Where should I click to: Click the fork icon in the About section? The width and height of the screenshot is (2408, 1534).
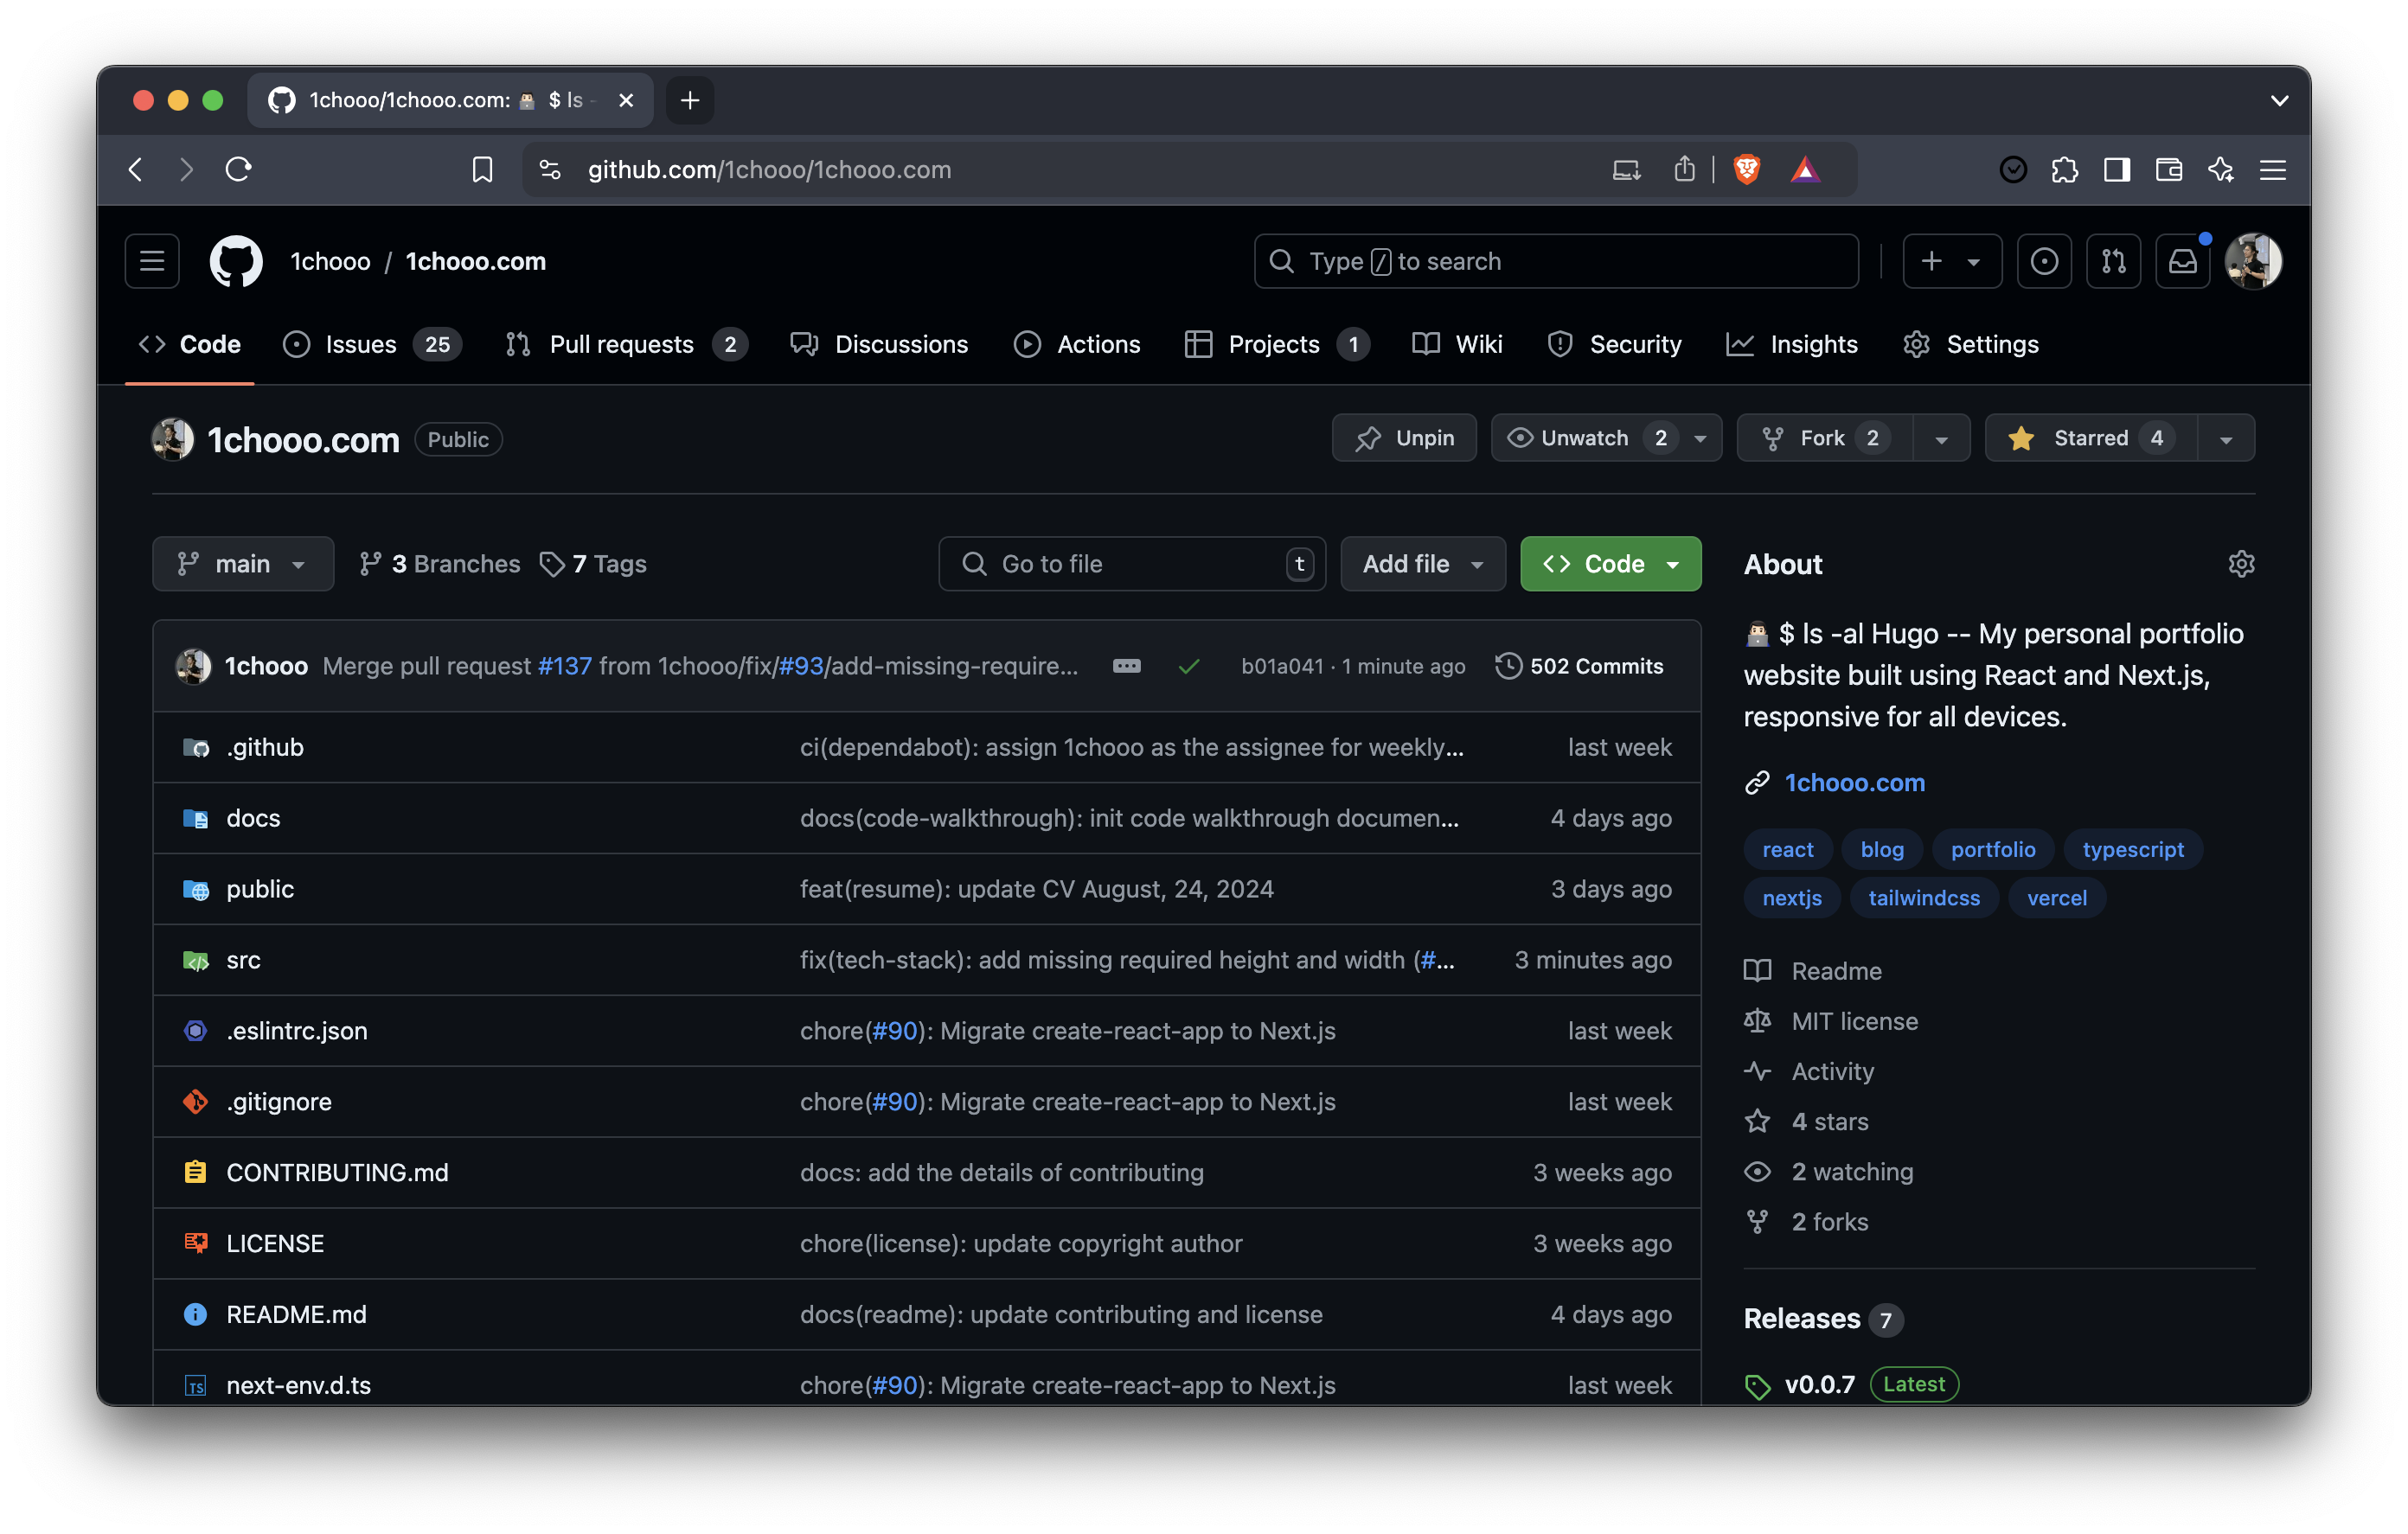click(1757, 1220)
